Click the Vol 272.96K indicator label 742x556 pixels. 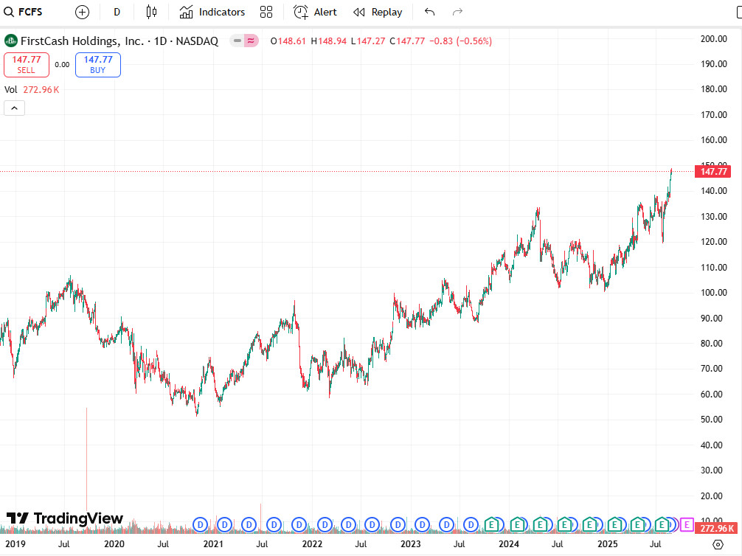32,89
